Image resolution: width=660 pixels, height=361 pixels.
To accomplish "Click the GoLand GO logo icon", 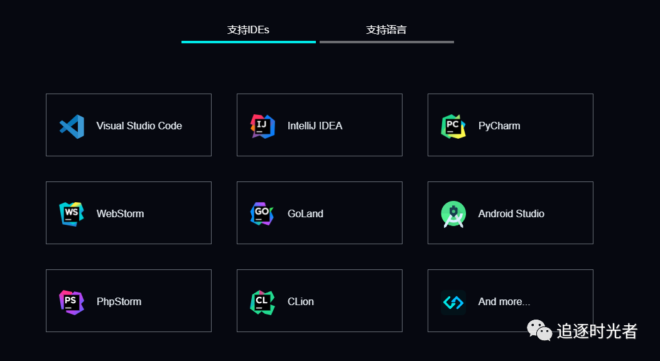I will [262, 213].
